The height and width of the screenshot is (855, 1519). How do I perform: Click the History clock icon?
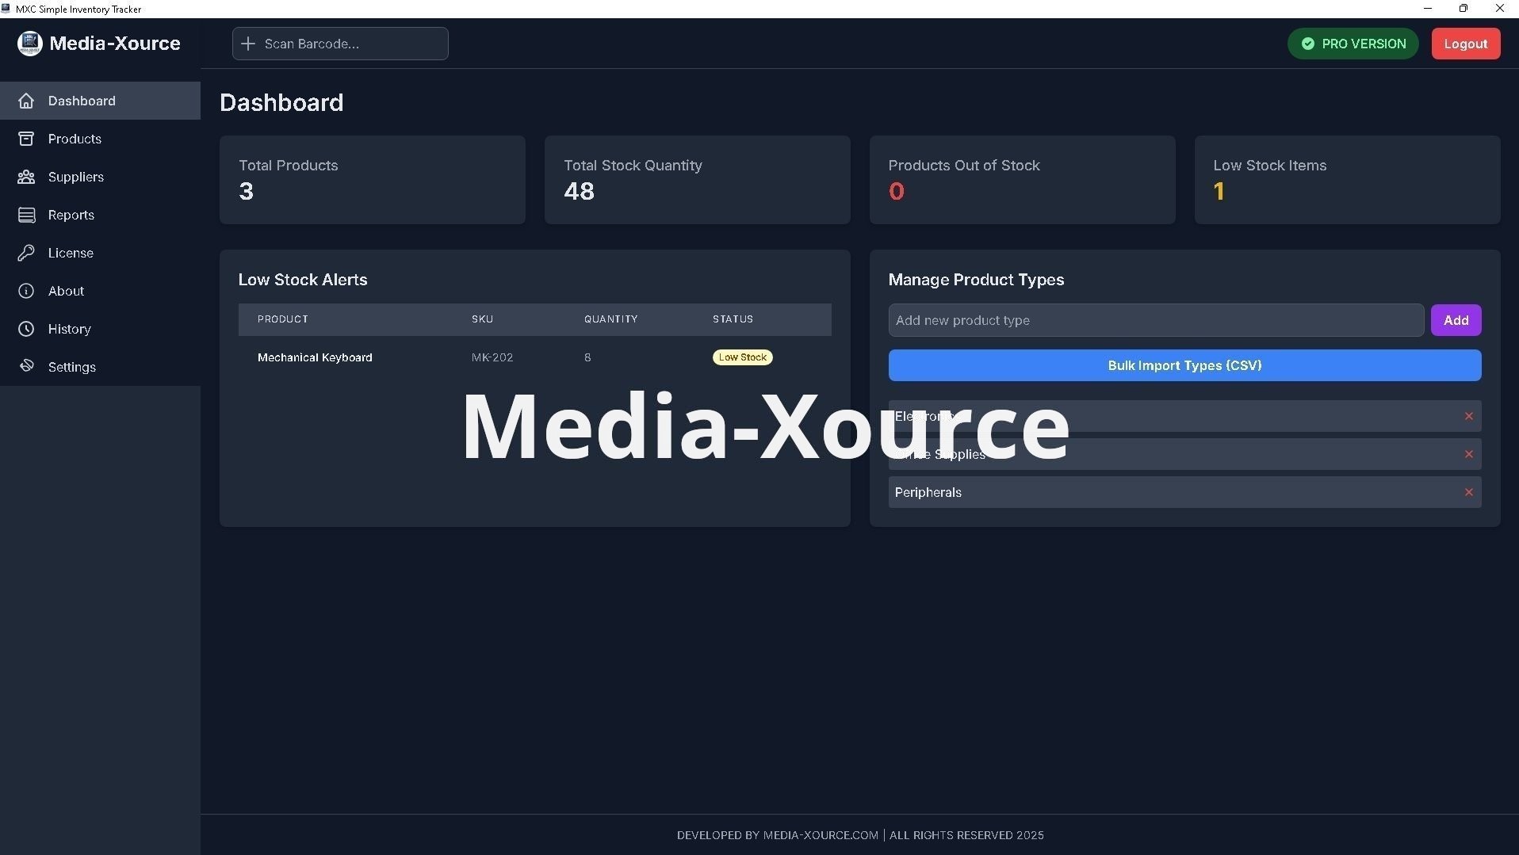click(26, 329)
